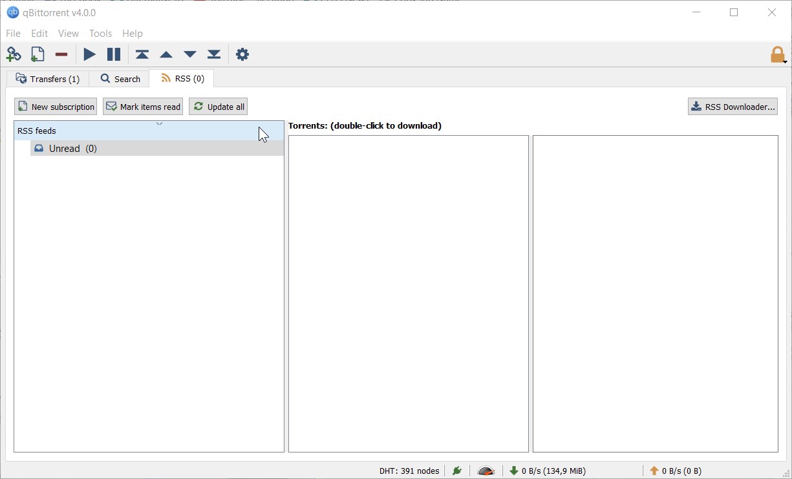Screen dimensions: 792x479
Task: Move torrent down in queue
Action: point(190,55)
